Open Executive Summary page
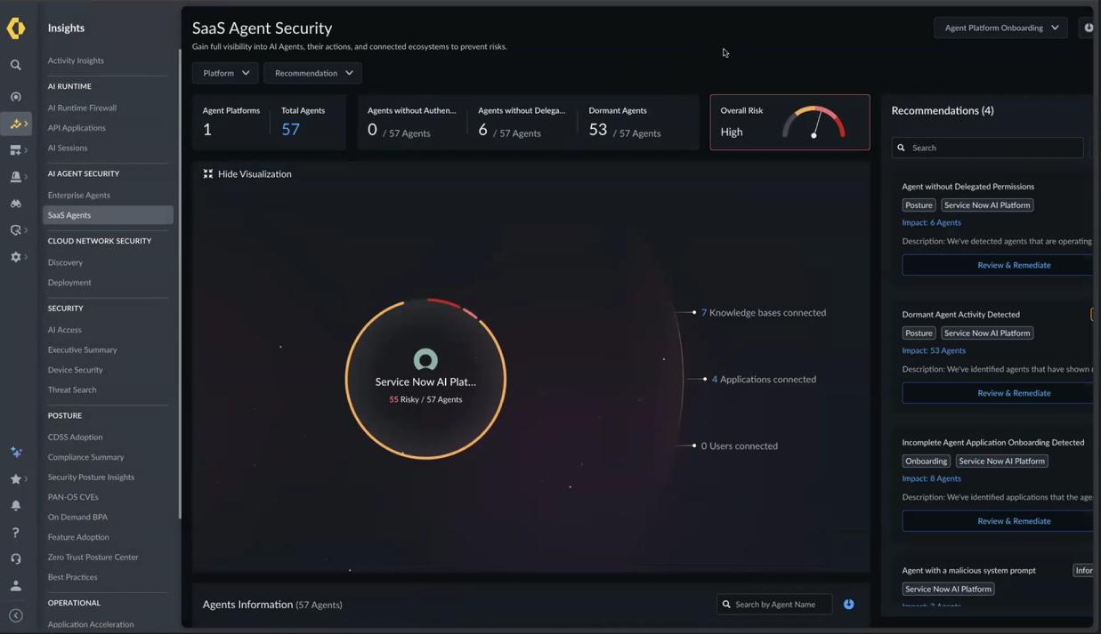The width and height of the screenshot is (1101, 634). pos(83,349)
